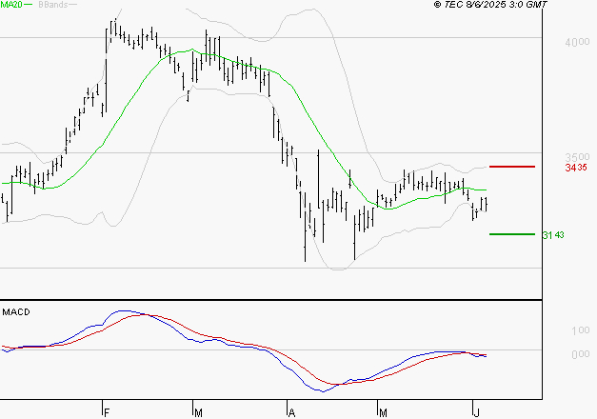Image resolution: width=597 pixels, height=419 pixels.
Task: Click the A month axis marker
Action: click(291, 413)
